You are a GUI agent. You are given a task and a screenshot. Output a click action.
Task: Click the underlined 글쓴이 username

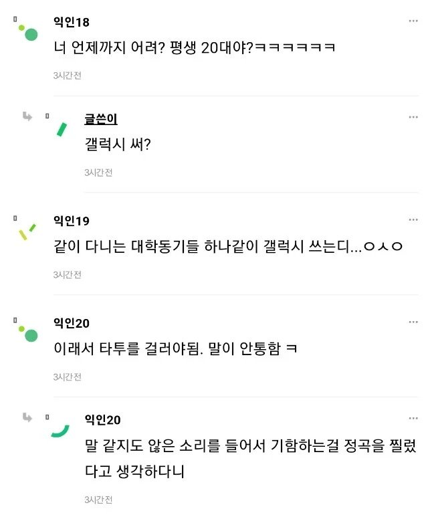click(x=101, y=119)
